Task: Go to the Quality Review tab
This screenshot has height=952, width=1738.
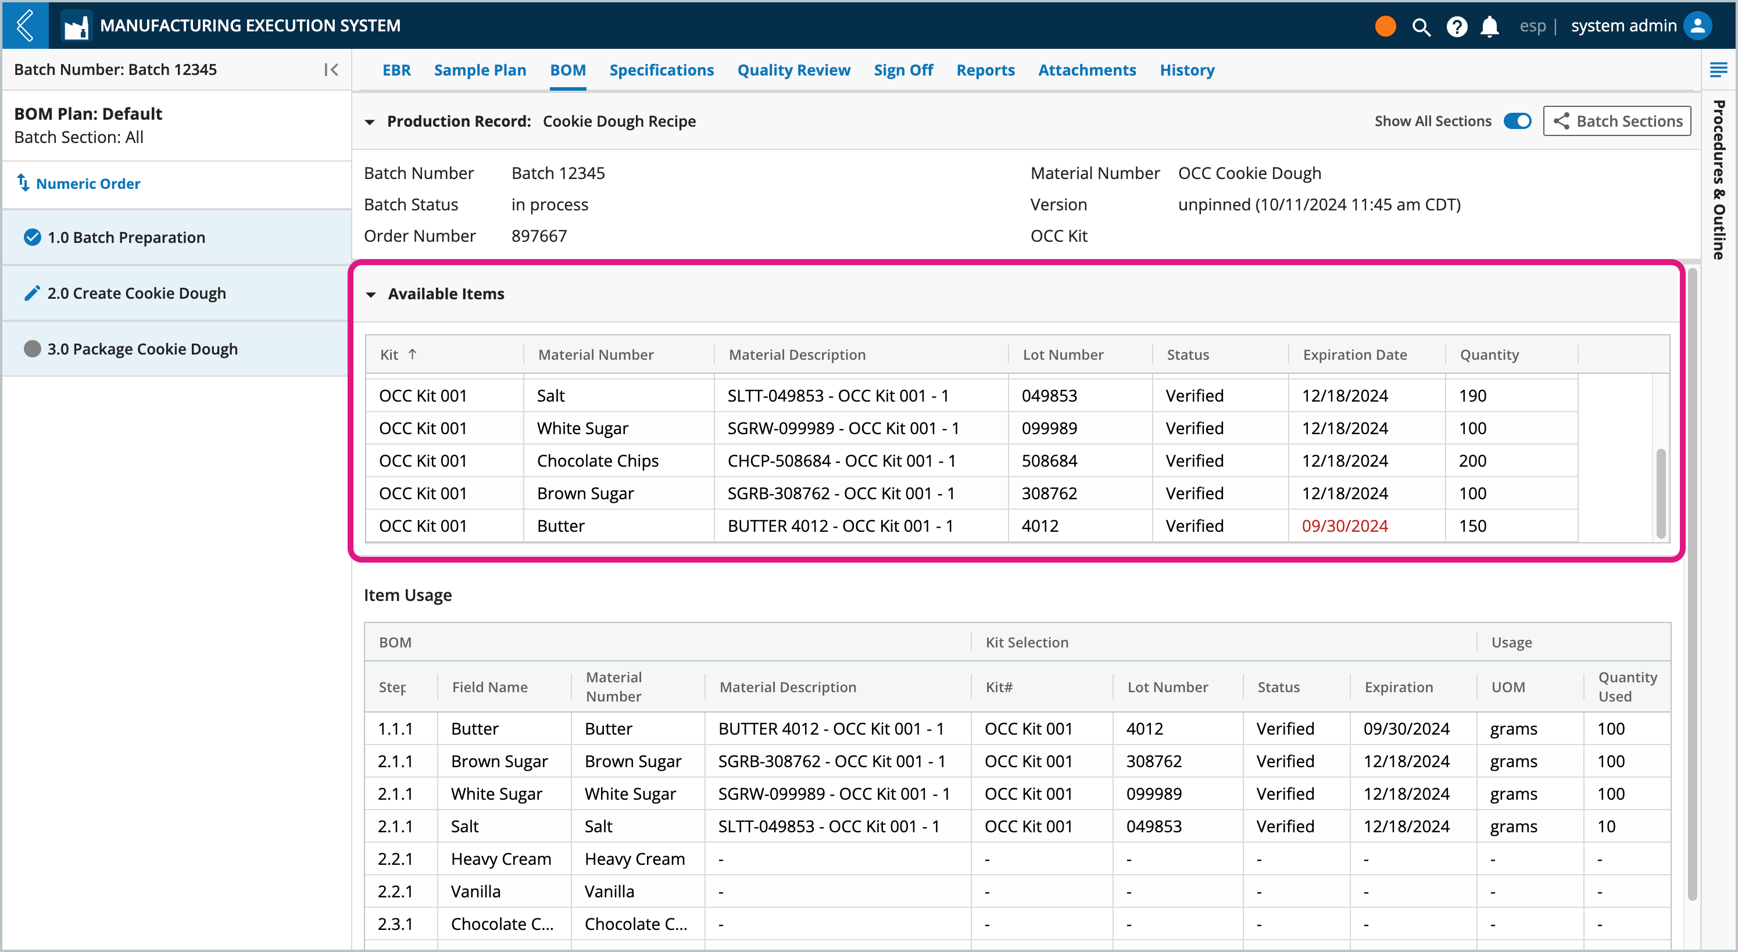Action: point(793,70)
